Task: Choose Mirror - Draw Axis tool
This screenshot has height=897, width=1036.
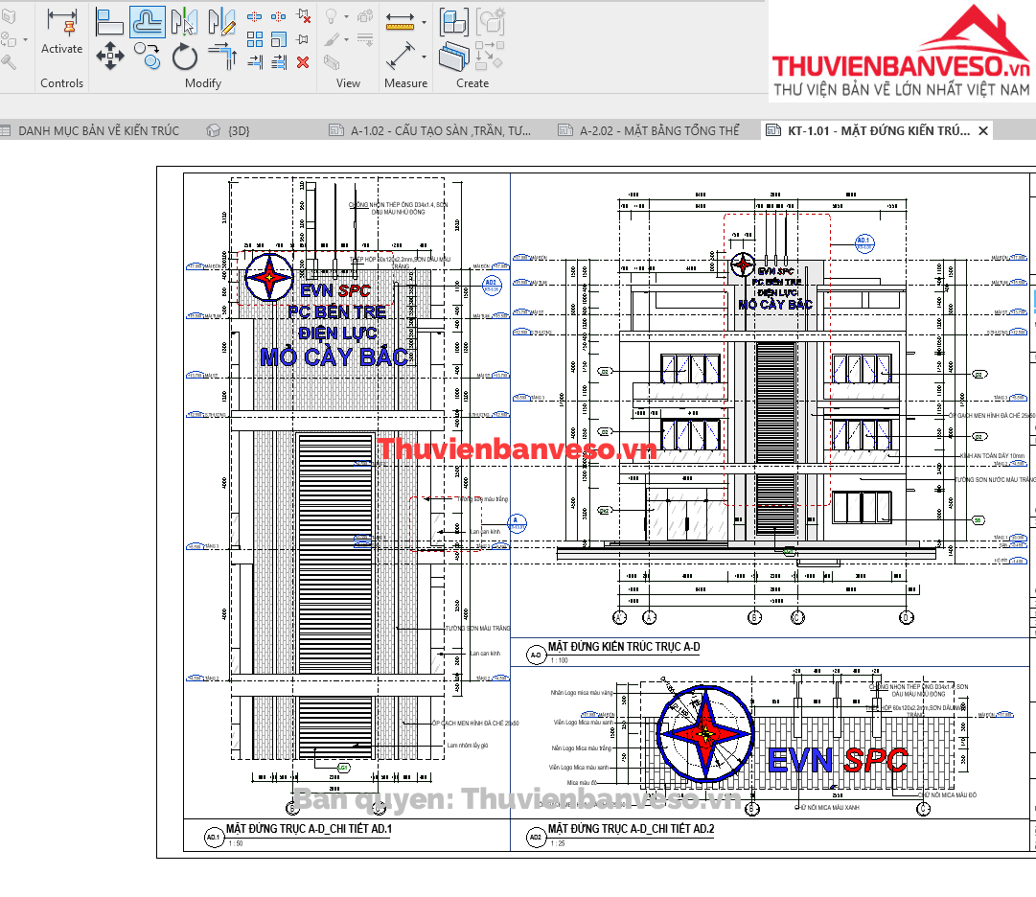Action: (x=221, y=21)
